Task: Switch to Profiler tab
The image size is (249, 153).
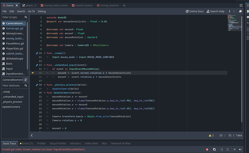Action: point(41,144)
